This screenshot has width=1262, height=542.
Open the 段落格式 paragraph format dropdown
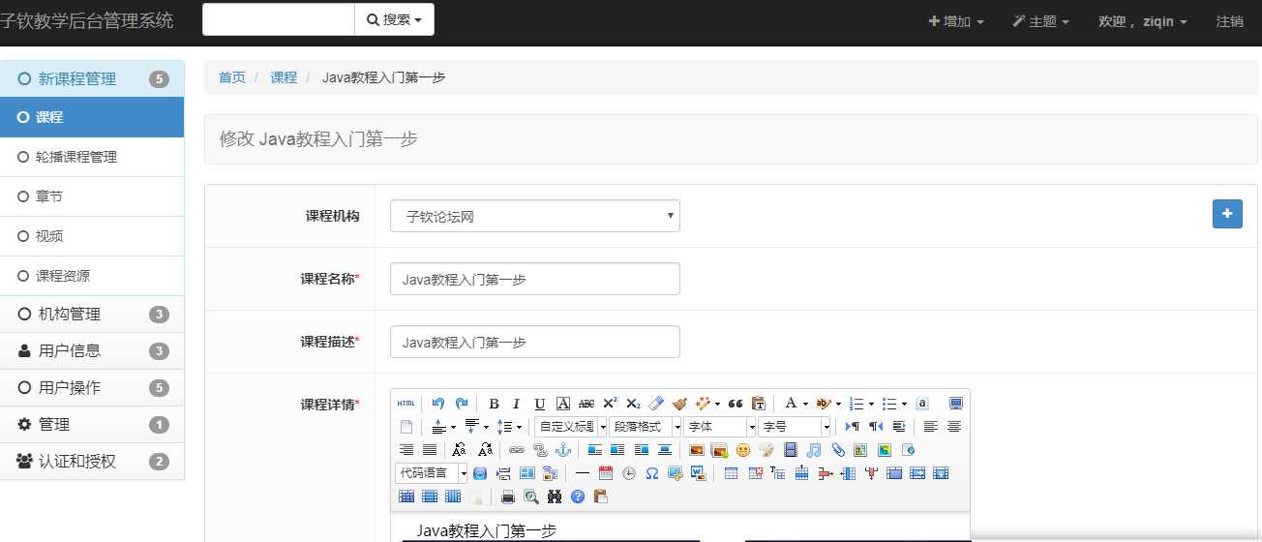646,427
